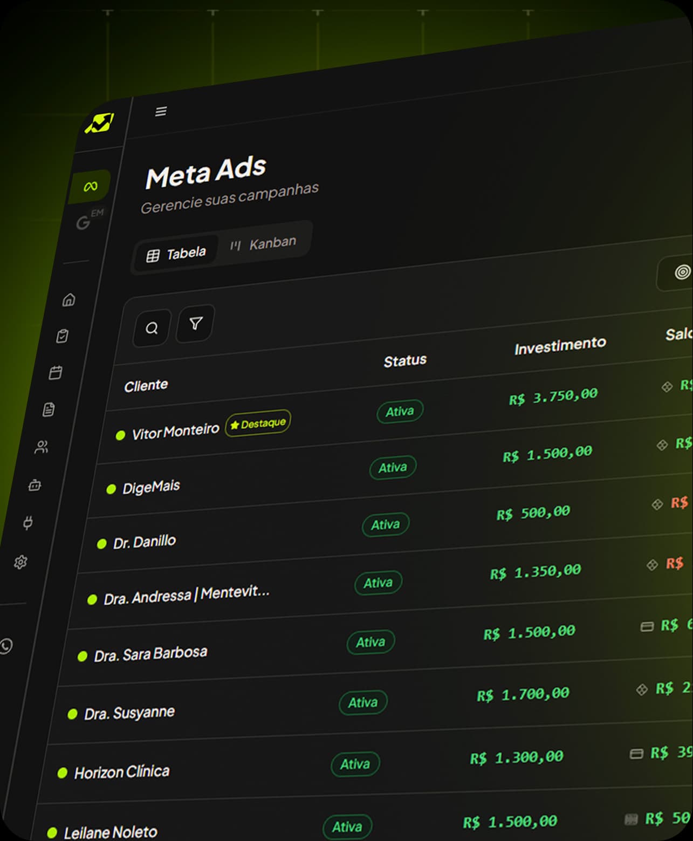Image resolution: width=693 pixels, height=841 pixels.
Task: Click the green status dot for Dr. Danillo
Action: pyautogui.click(x=101, y=544)
